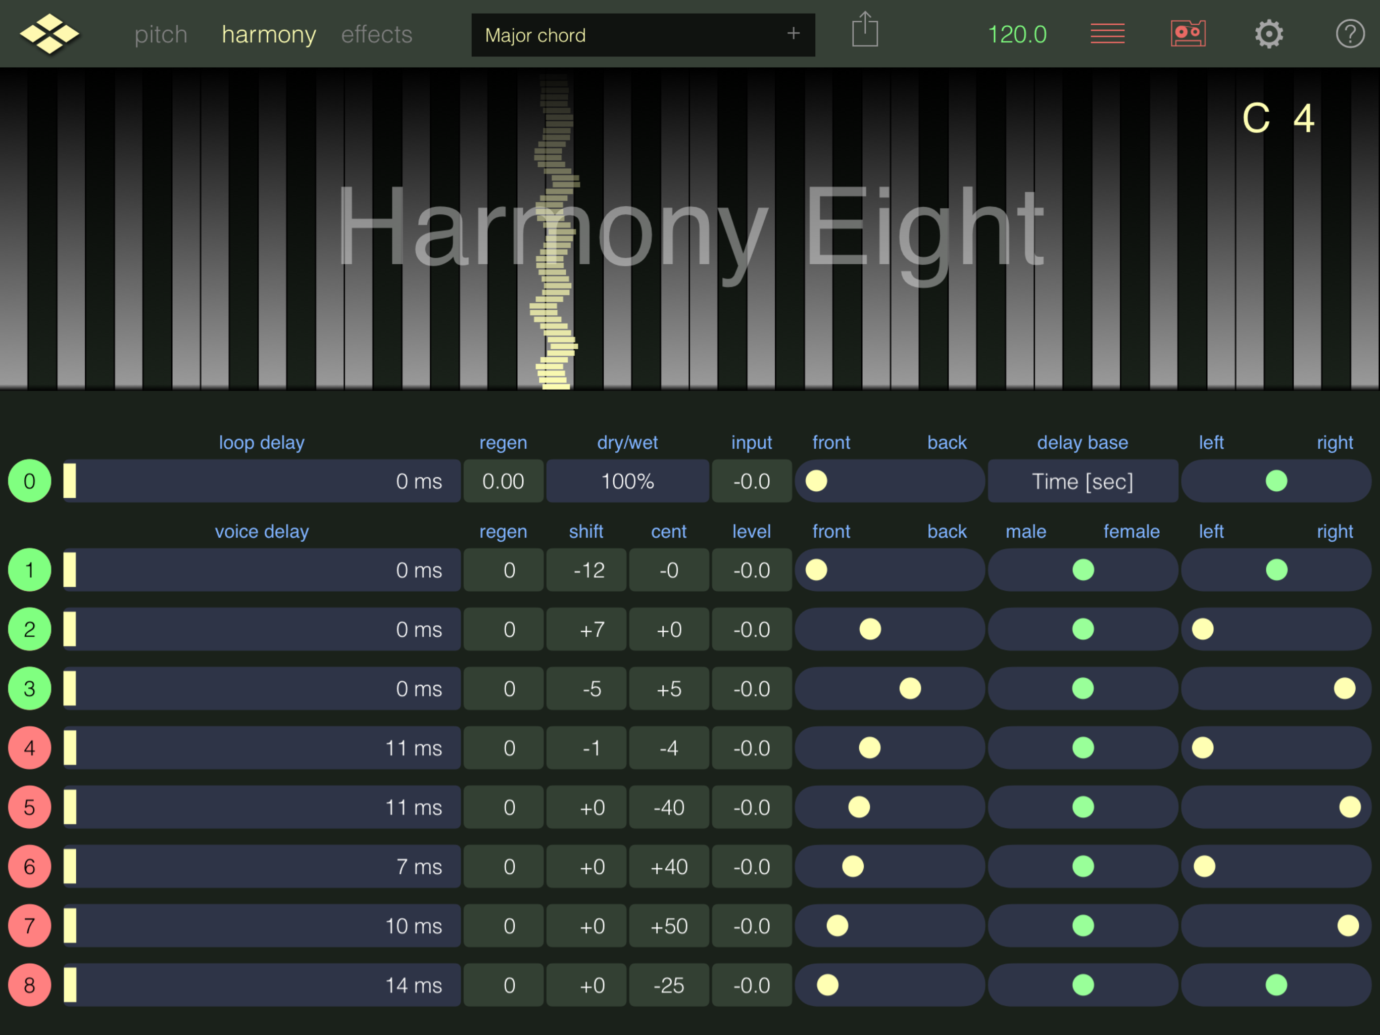
Task: Click the plus icon in the preset box
Action: tap(793, 34)
